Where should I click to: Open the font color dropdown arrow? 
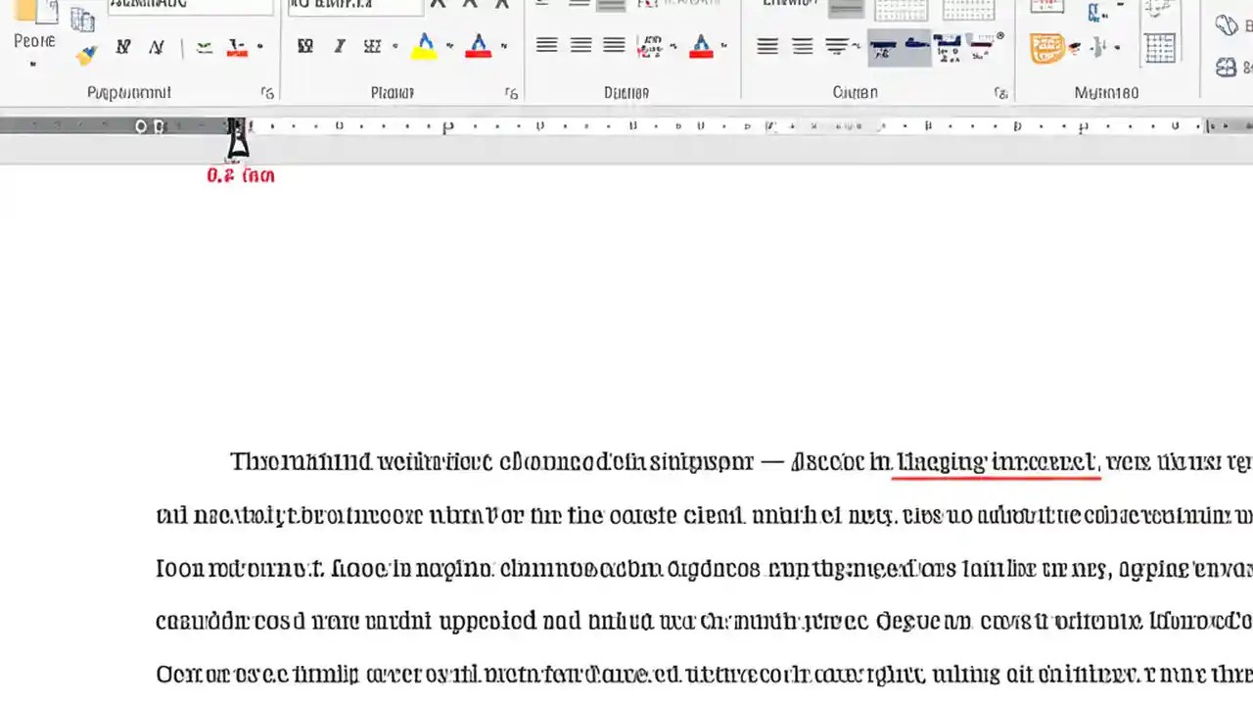504,46
